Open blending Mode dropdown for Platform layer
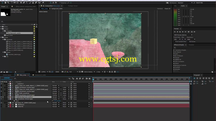This screenshot has height=121, width=216. tap(56, 105)
